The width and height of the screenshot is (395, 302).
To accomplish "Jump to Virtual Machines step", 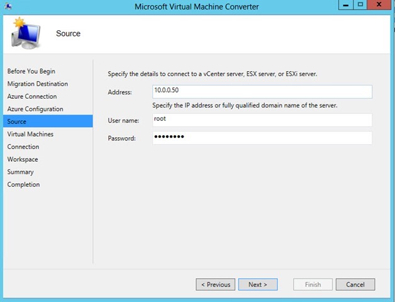I will point(30,134).
